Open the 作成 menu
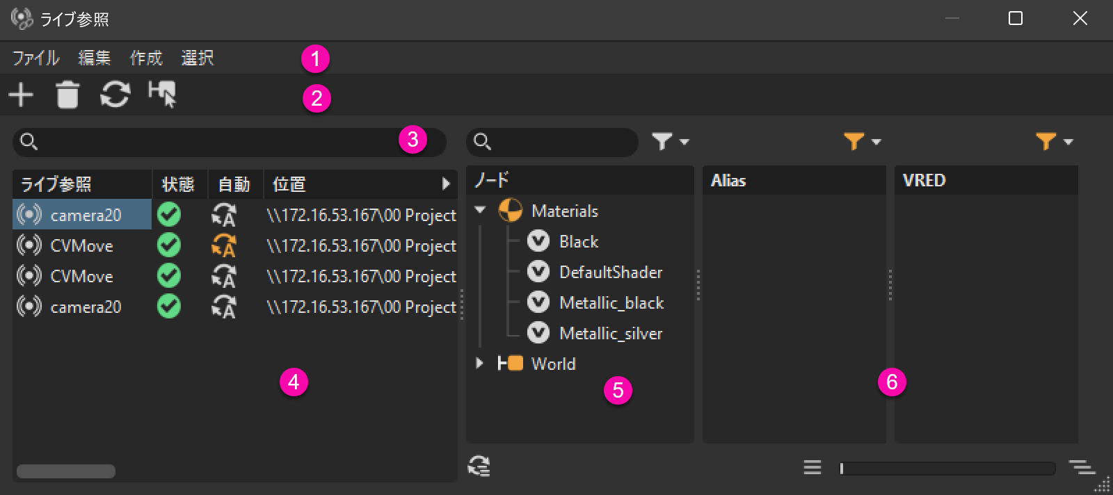 click(146, 58)
